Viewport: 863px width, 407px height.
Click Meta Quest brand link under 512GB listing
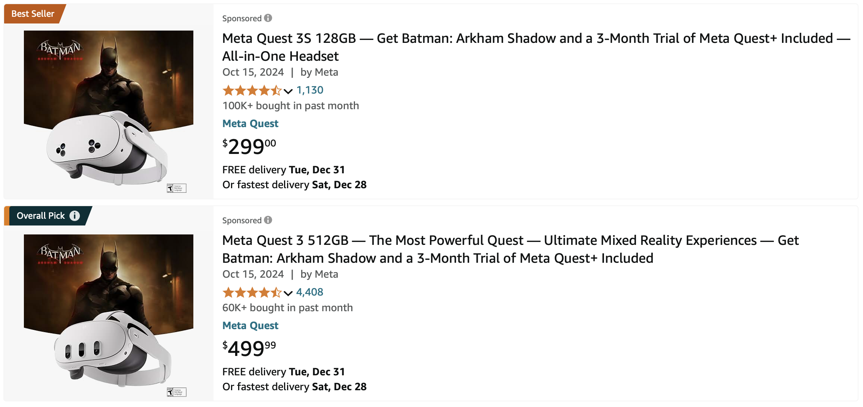click(250, 326)
